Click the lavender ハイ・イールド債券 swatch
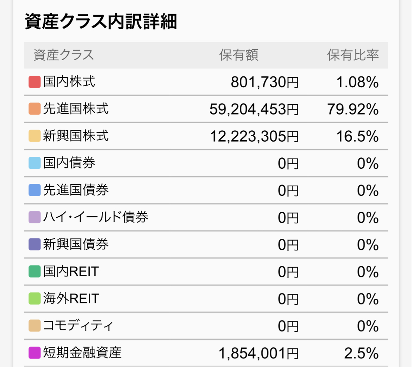 (x=35, y=217)
